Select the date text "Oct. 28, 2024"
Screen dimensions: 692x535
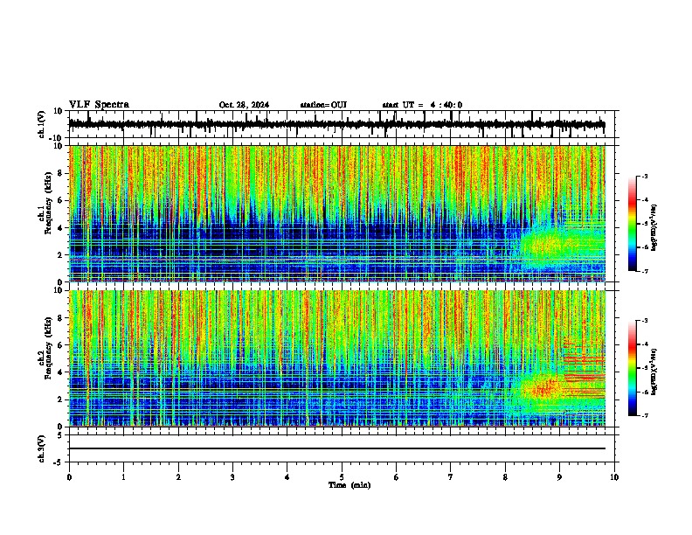(244, 105)
